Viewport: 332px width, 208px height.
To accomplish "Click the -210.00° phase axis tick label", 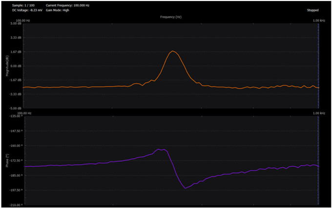I will [16, 205].
